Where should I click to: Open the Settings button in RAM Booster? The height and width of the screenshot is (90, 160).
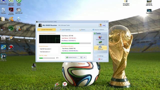coord(100,56)
